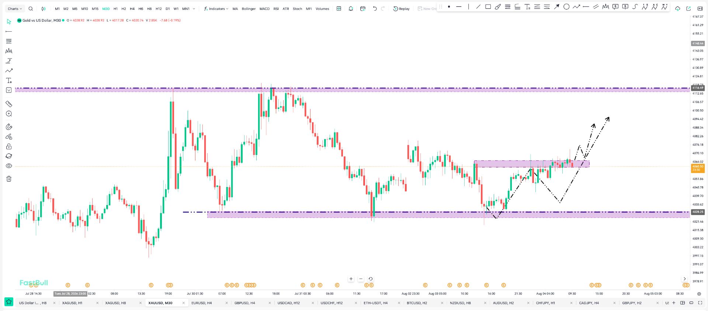This screenshot has height=311, width=708.
Task: Open the ruler measure tool
Action: point(9,104)
